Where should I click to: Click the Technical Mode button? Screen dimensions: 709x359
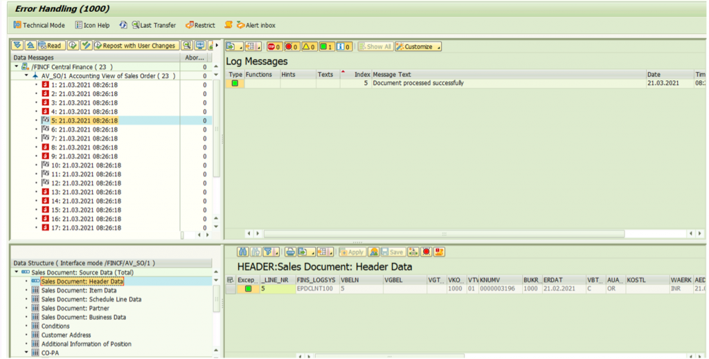pos(39,26)
